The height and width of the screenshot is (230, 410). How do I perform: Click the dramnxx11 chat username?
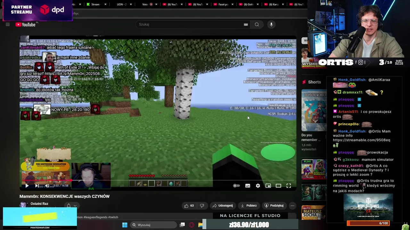click(352, 92)
